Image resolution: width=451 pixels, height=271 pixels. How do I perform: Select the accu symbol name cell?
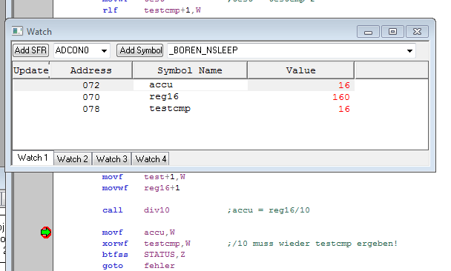click(190, 85)
